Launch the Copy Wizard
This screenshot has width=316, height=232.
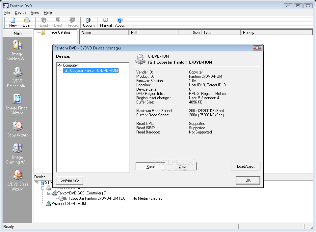[x=17, y=129]
